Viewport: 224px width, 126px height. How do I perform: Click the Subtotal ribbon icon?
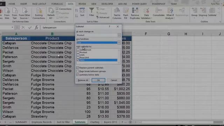212,12
